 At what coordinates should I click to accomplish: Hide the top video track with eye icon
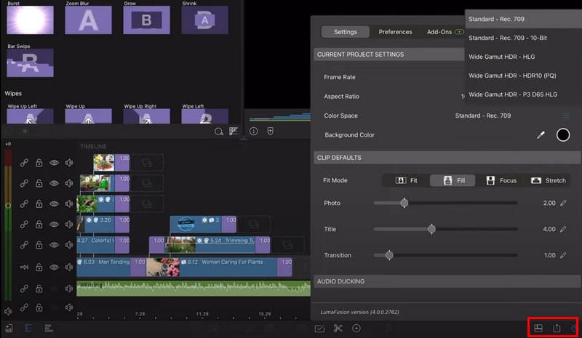coord(55,164)
